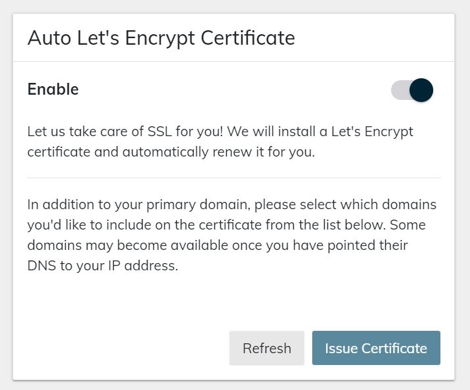Toggle the Enable switch off
Viewport: 470px width, 390px height.
pyautogui.click(x=412, y=90)
